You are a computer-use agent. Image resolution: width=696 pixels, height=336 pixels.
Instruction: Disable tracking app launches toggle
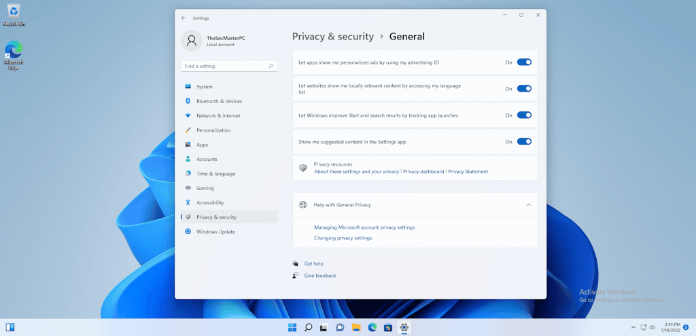point(524,115)
